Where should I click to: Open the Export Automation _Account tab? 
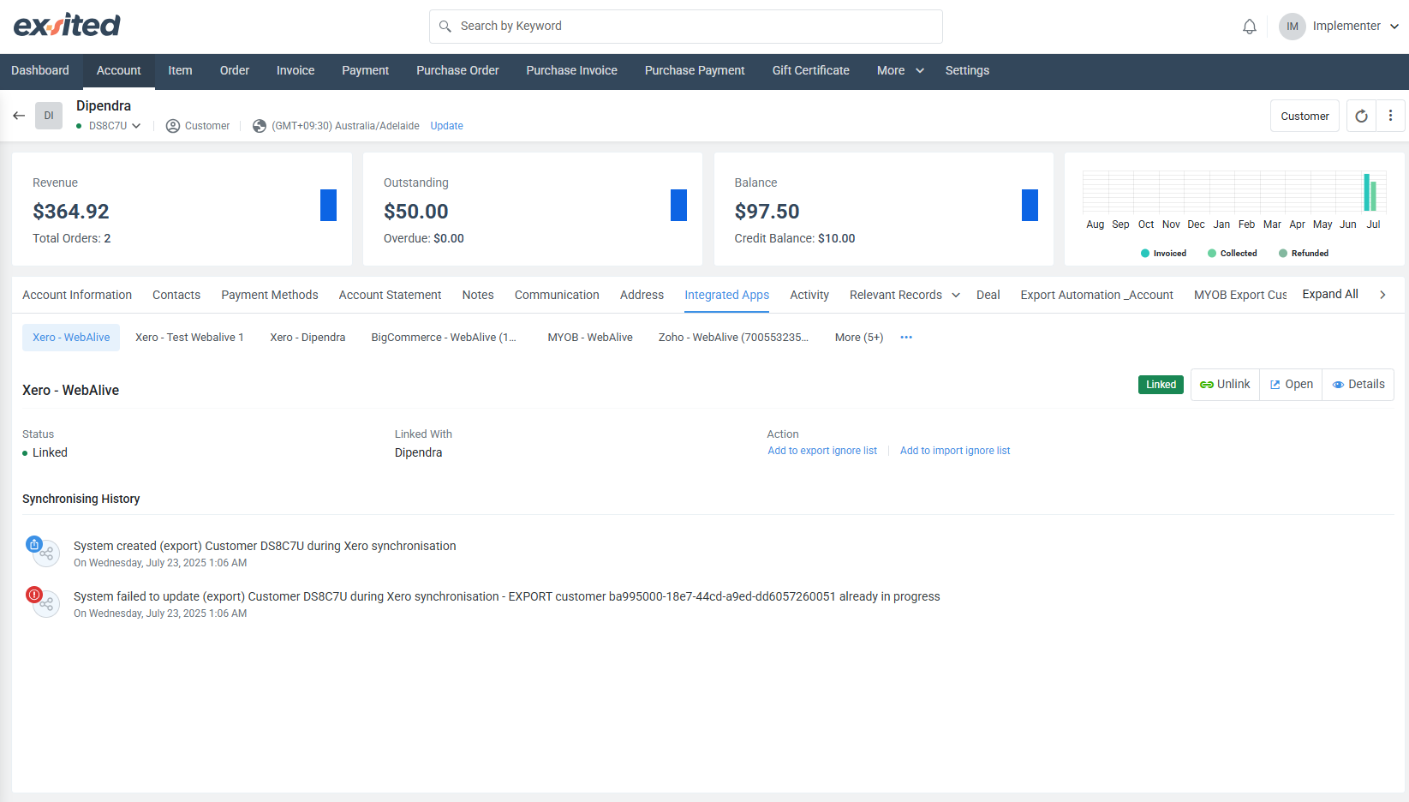pos(1096,295)
